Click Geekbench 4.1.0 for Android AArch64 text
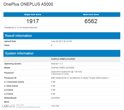124x110 pixels. [21, 28]
